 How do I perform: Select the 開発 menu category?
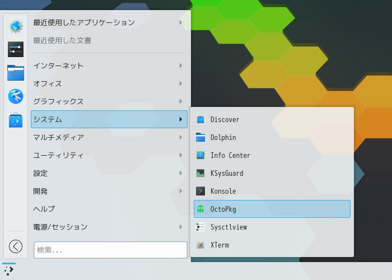point(109,191)
